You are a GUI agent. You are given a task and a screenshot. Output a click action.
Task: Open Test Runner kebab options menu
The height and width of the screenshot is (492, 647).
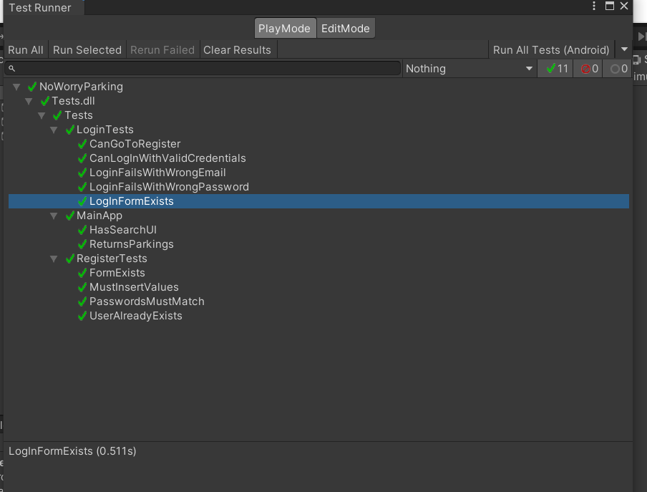coord(594,6)
